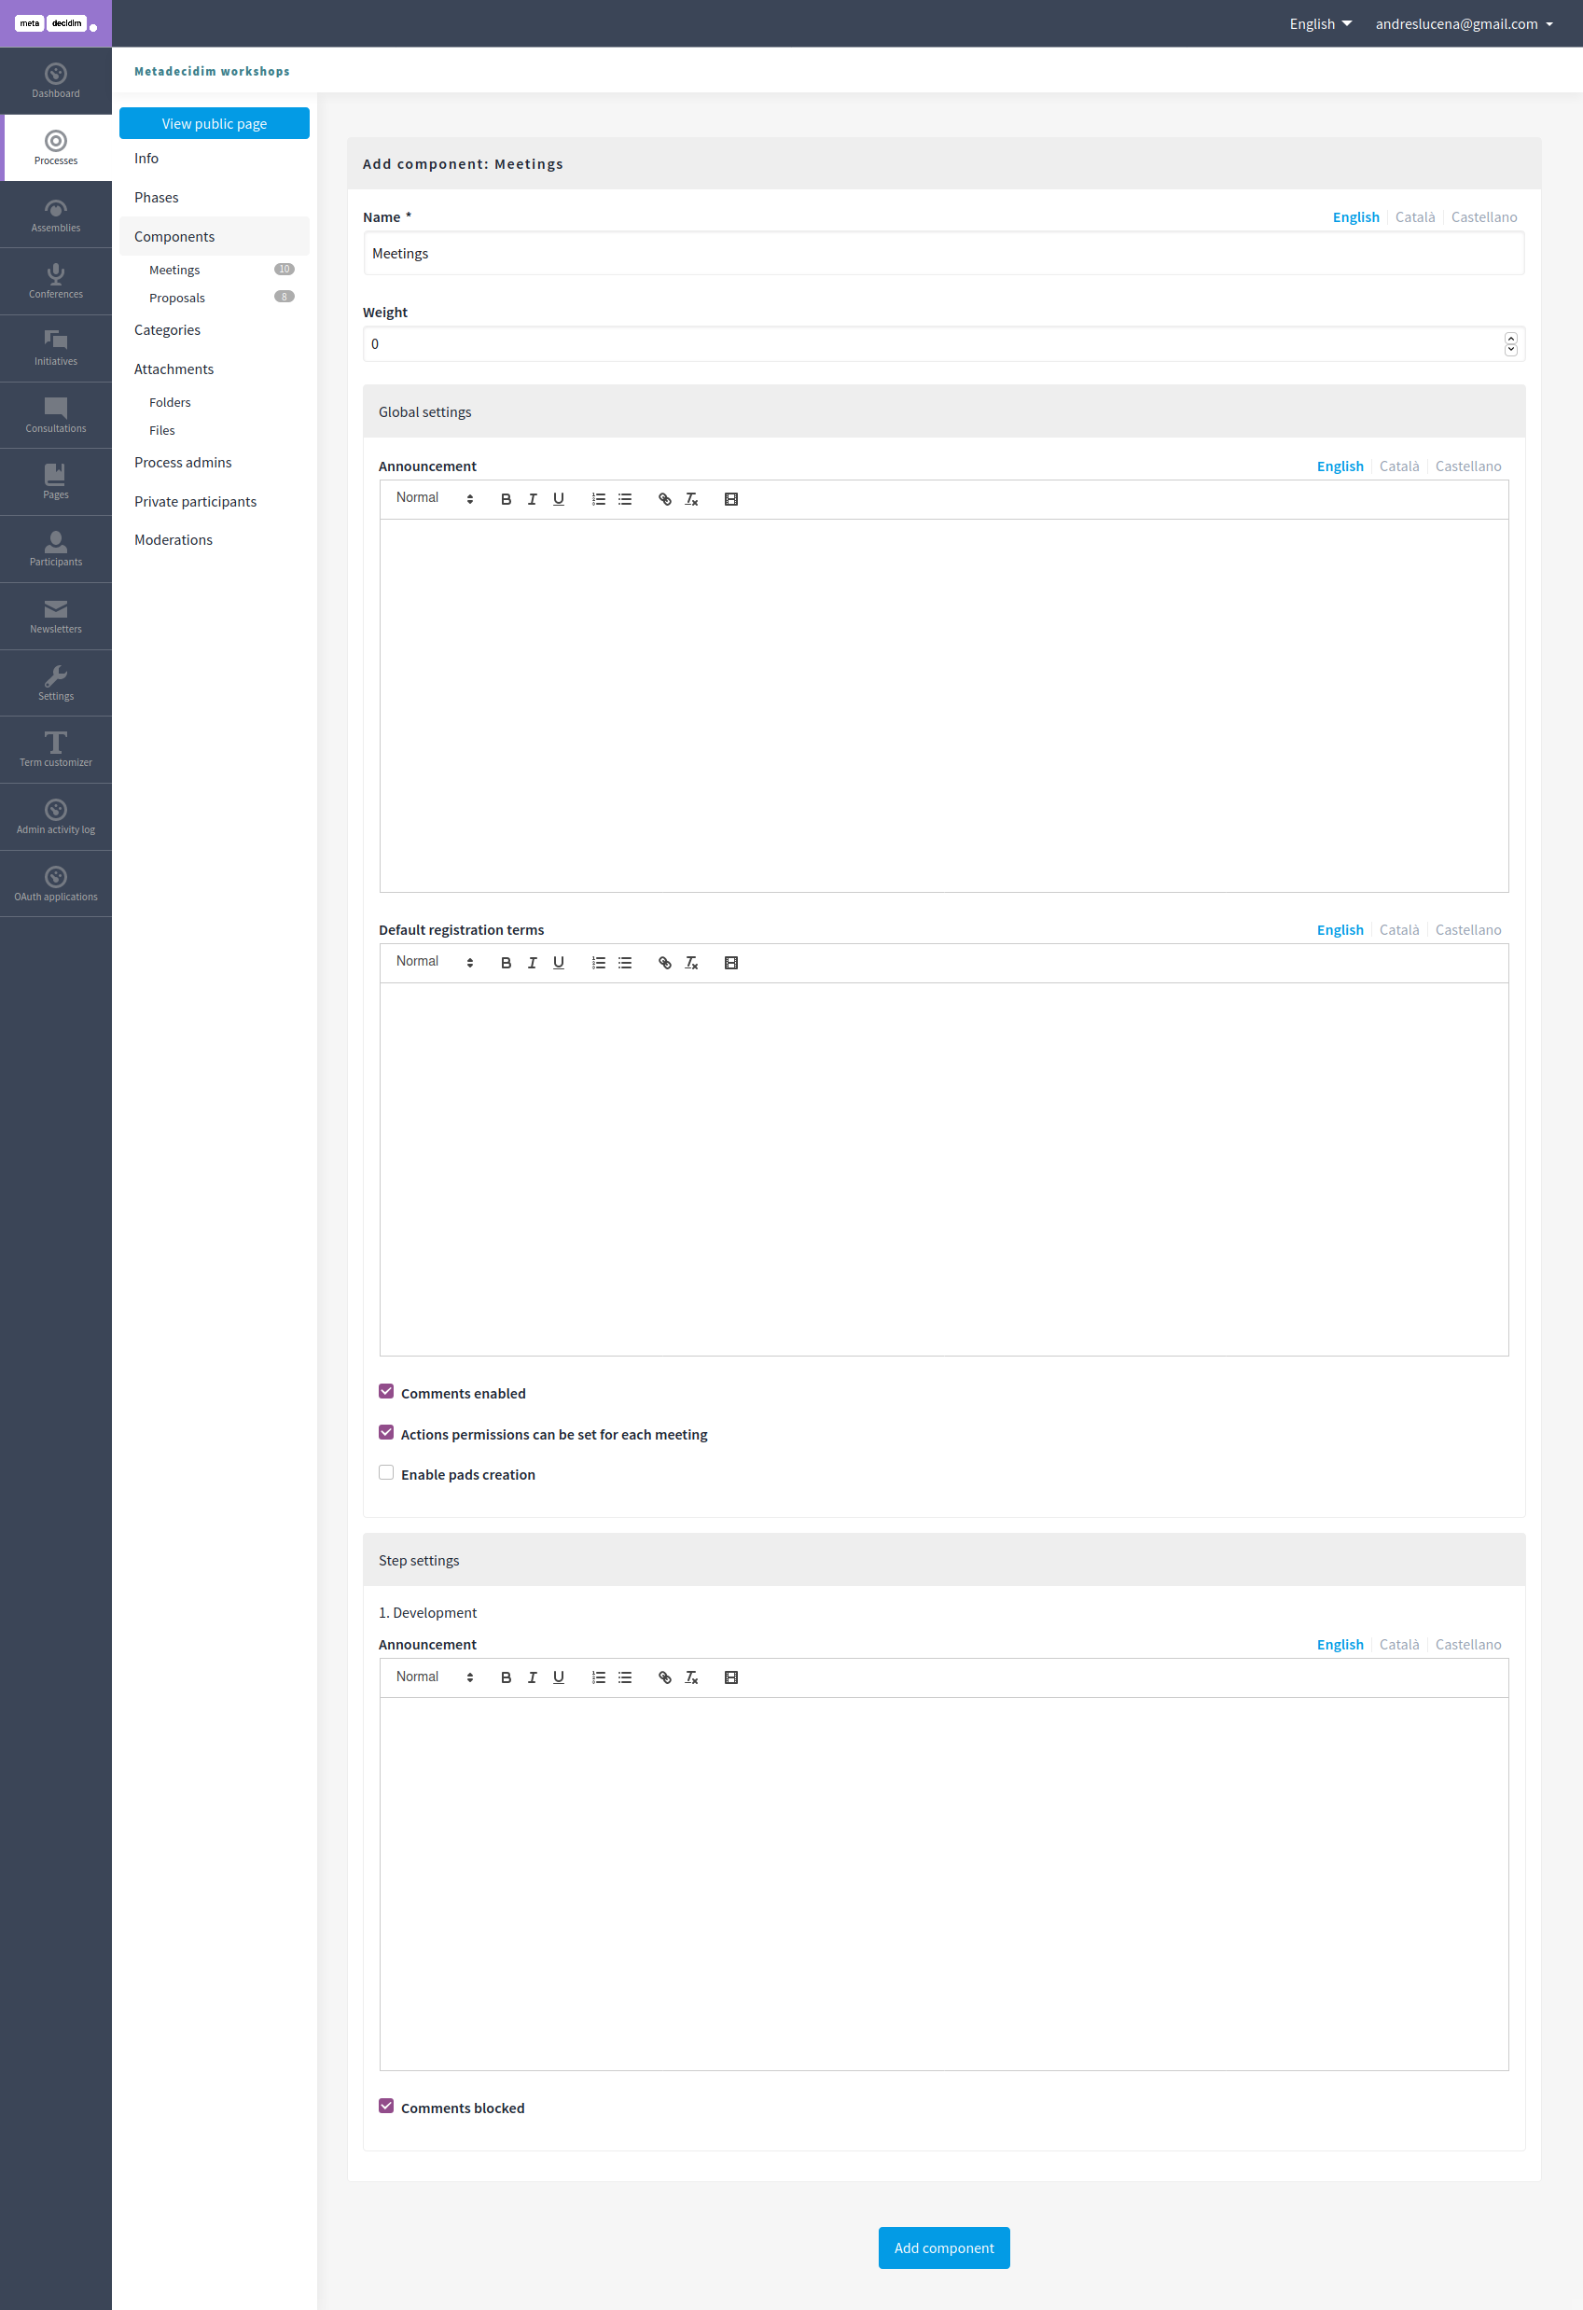Screen dimensions: 1583x2310
Task: Insert video in Default registration terms editor
Action: click(731, 963)
